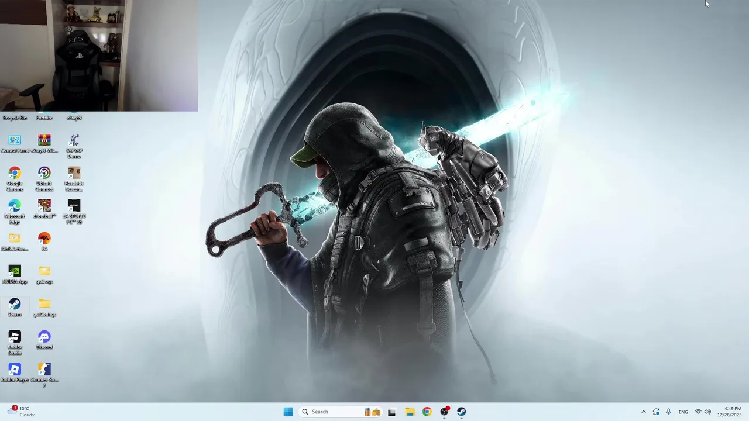Launch Ubisoft Connect from desktop
749x421 pixels.
click(x=44, y=180)
